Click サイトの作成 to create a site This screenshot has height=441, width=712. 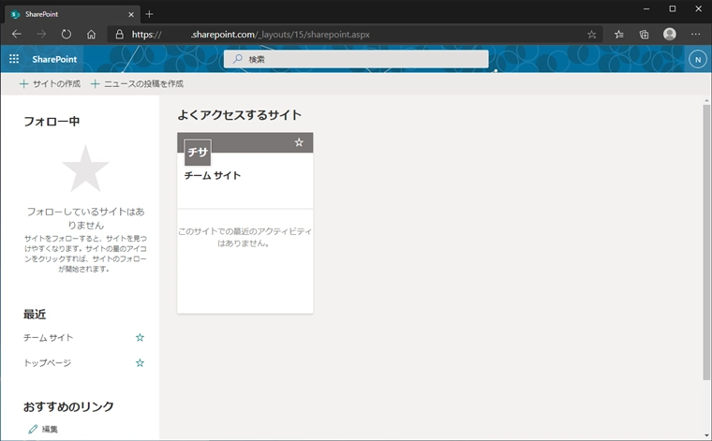point(50,84)
